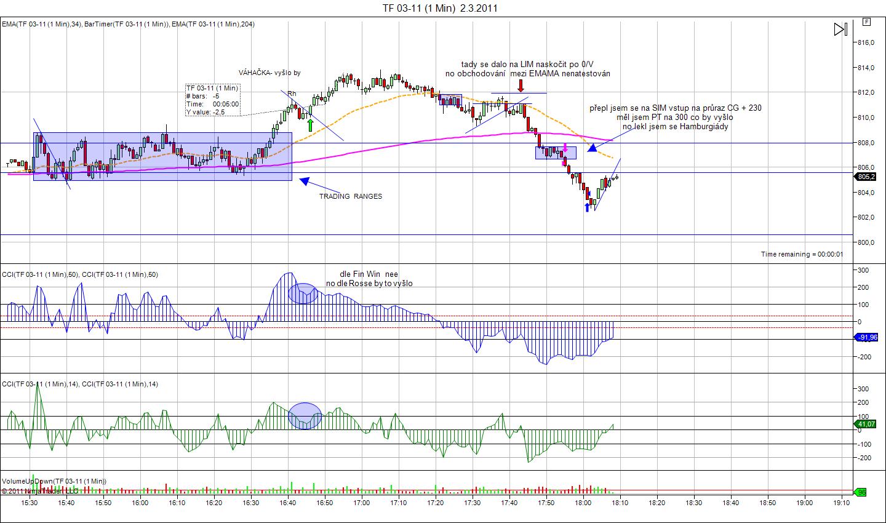Screen dimensions: 886x523
Task: Select the VÁHAČKA- vyšlo by annotation
Action: tap(269, 73)
